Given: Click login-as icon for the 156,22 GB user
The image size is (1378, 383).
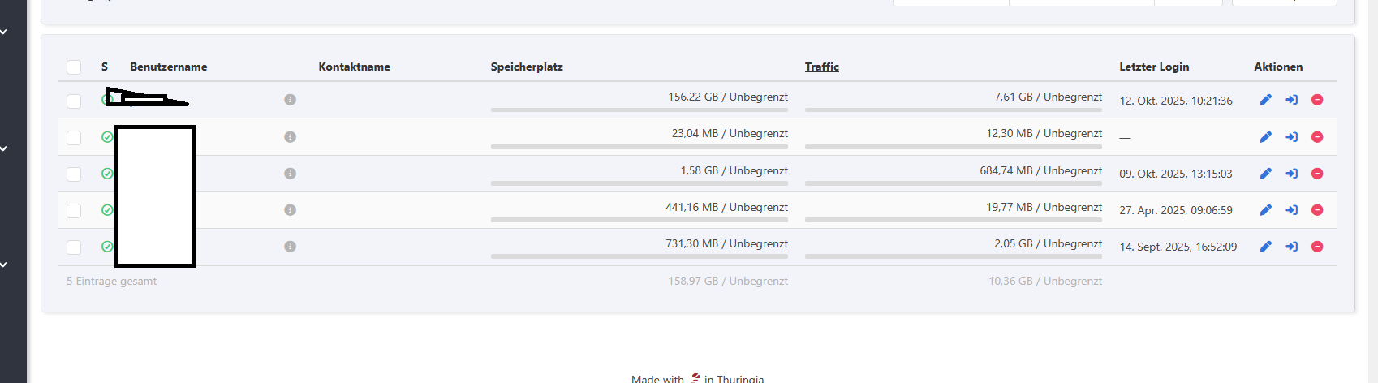Looking at the screenshot, I should pyautogui.click(x=1291, y=100).
